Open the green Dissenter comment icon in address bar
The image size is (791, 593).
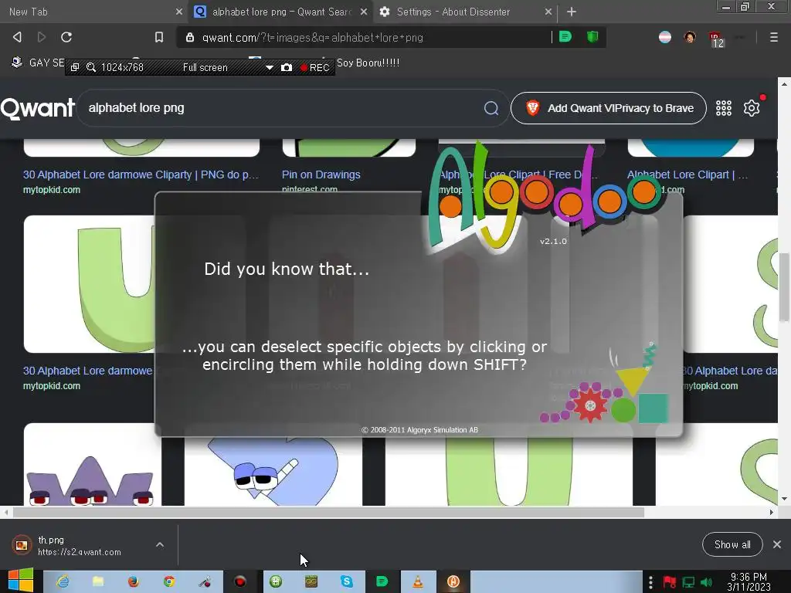pos(565,37)
